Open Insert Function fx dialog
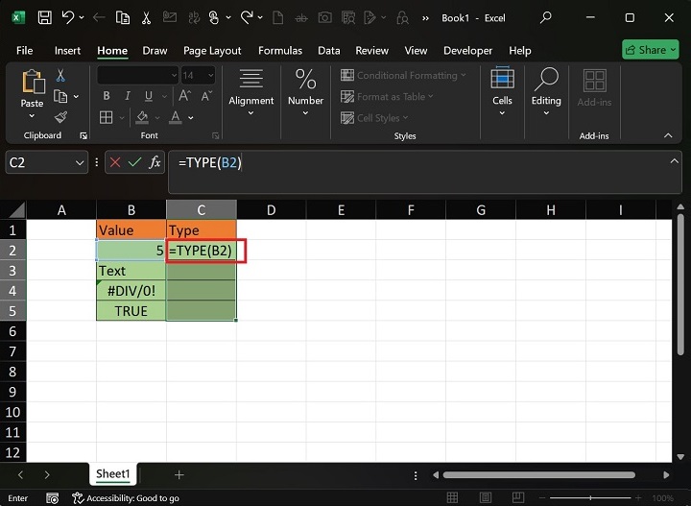691x506 pixels. point(155,162)
